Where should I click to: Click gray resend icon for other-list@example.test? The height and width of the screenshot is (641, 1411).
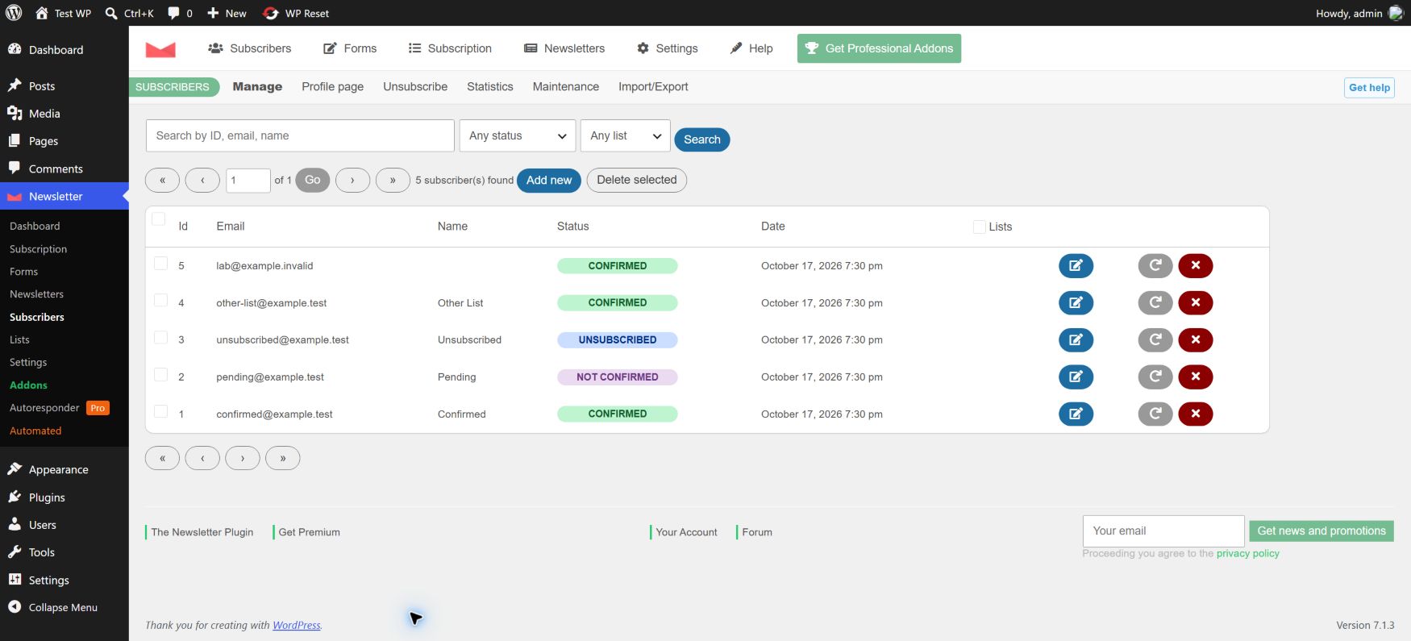tap(1155, 302)
